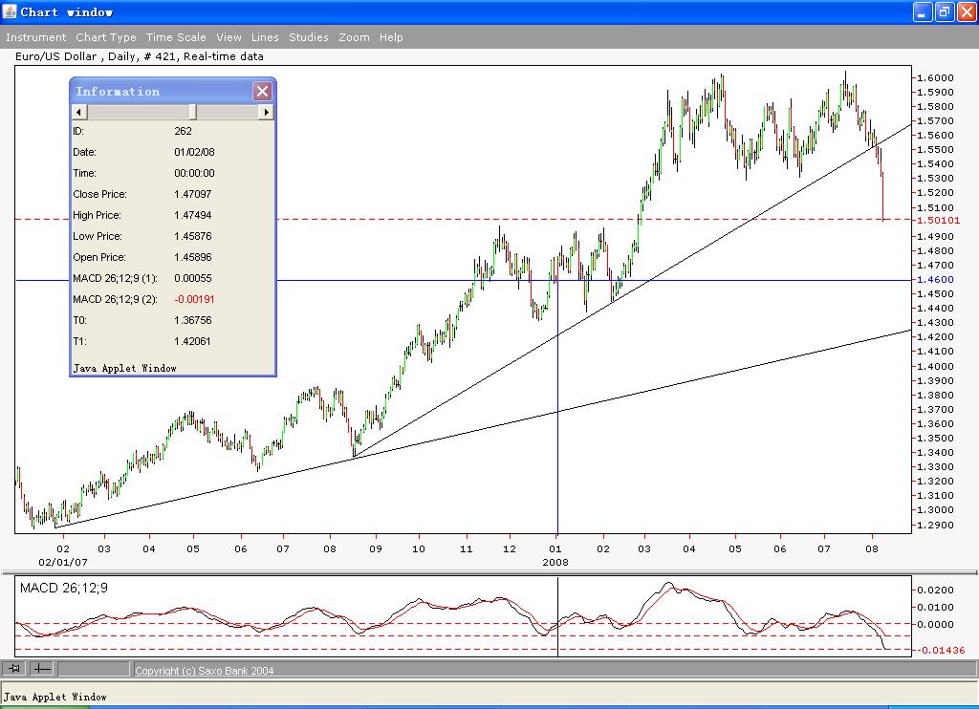Click the Date value 01/02/08

tap(194, 152)
